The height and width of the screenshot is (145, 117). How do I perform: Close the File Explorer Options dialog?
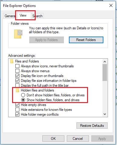[x=111, y=5]
